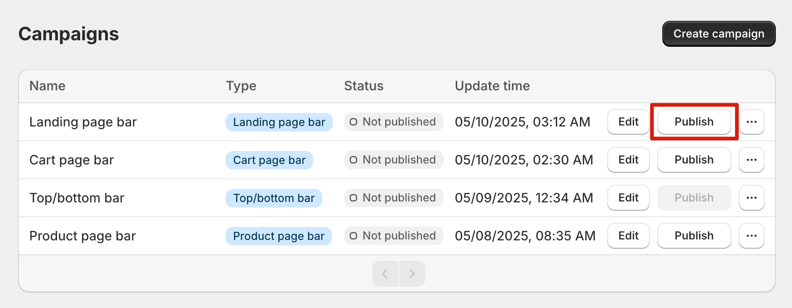Publish the Product page bar campaign

tap(694, 236)
